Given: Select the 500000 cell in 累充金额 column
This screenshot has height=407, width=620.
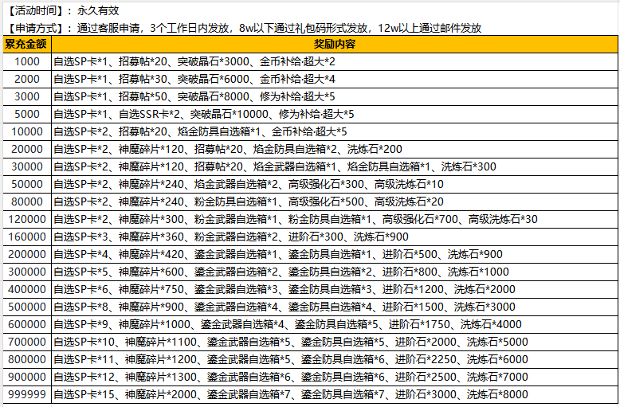Looking at the screenshot, I should [26, 307].
